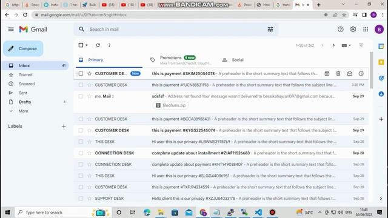Open Google Tasks side panel
This screenshot has width=388, height=218.
click(x=381, y=78)
